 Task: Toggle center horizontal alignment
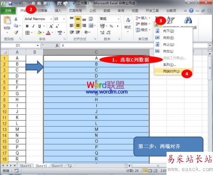coord(78,25)
